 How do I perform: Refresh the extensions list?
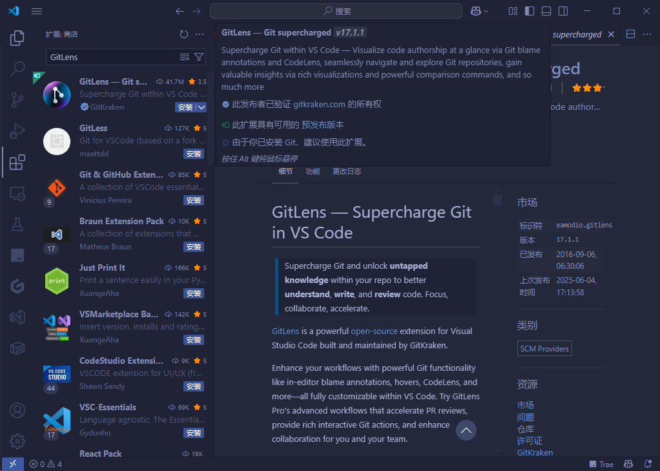tap(183, 34)
